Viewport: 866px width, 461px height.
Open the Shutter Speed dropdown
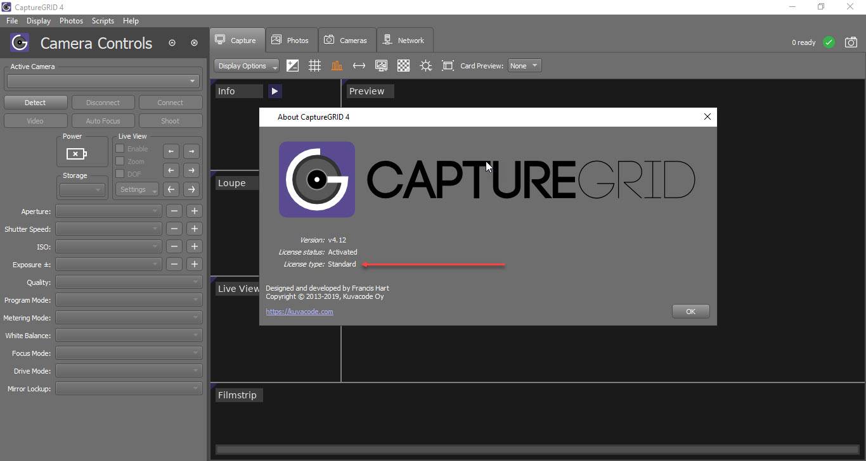[108, 229]
